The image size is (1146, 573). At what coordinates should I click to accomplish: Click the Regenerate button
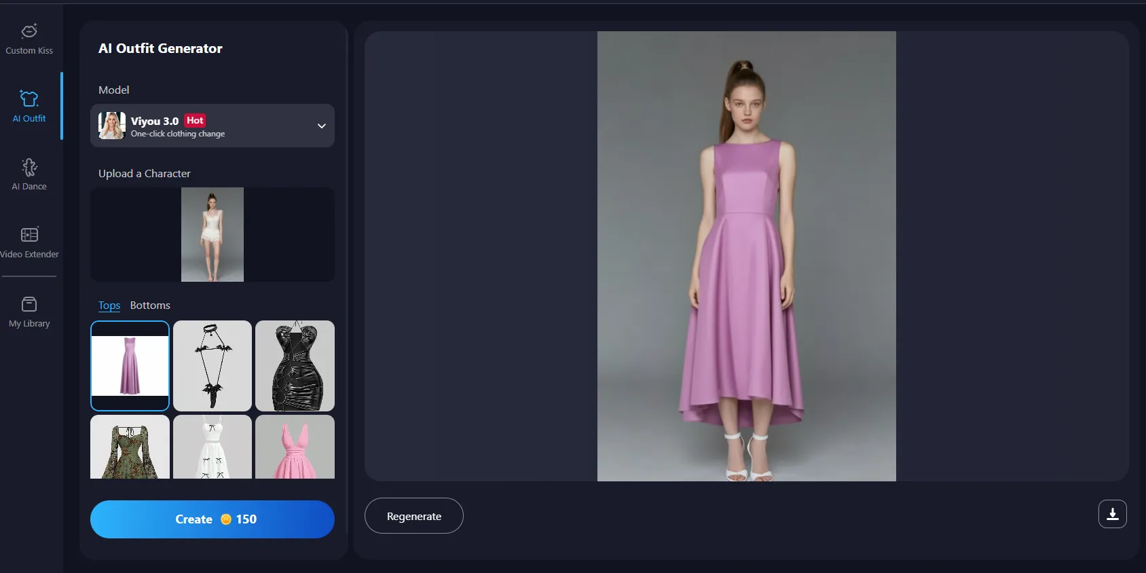(413, 516)
